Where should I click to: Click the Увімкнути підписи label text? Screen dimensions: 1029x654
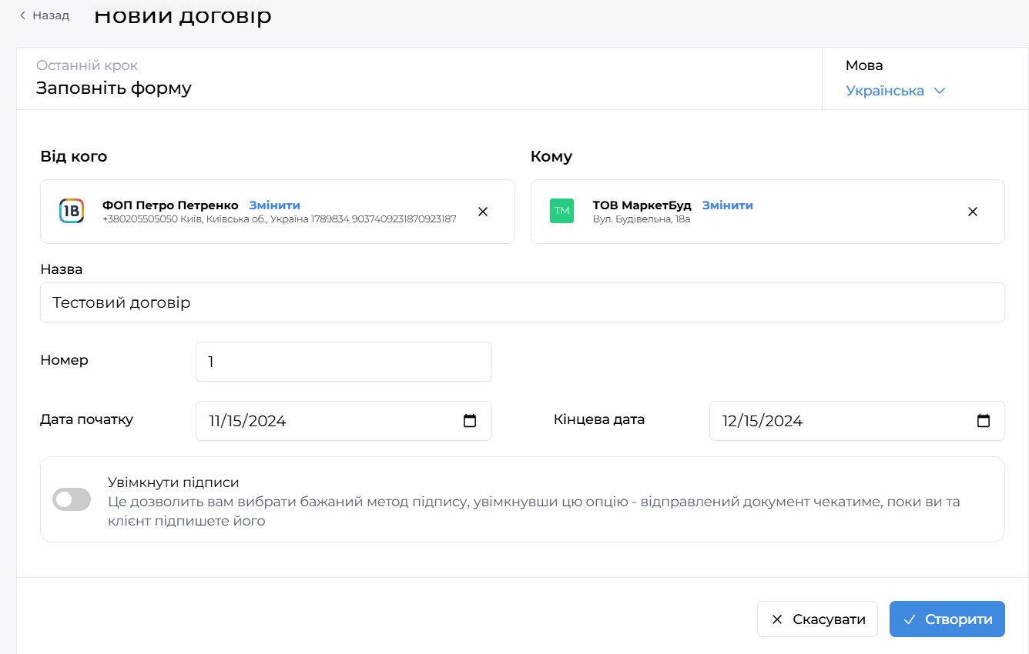(x=173, y=482)
